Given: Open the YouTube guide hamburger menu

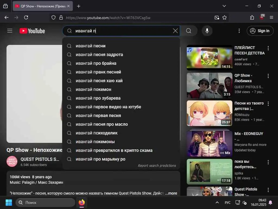Looking at the screenshot, I should [x=10, y=31].
